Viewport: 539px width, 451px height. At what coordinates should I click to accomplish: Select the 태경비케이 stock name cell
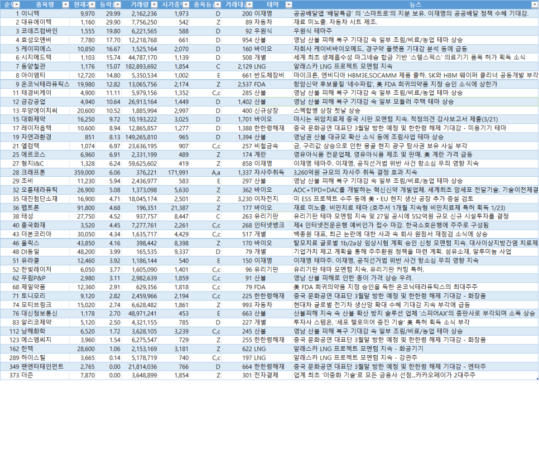click(45, 93)
